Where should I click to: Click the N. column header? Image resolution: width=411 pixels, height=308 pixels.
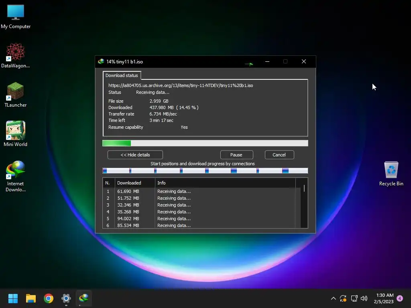(109, 183)
